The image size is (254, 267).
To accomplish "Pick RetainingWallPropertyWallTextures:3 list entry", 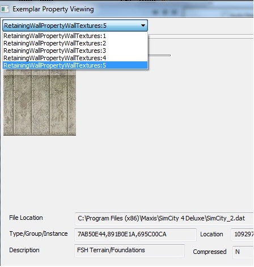I will pos(75,51).
